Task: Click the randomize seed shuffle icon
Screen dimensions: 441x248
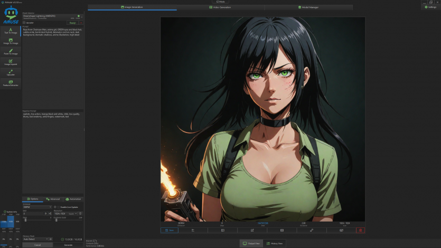Action: click(x=50, y=213)
